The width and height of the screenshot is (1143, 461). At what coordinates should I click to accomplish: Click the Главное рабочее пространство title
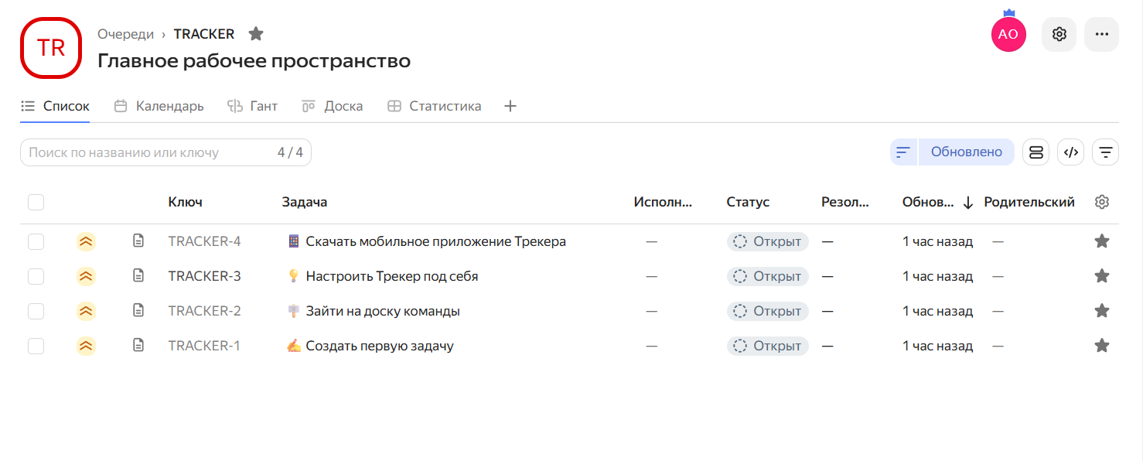point(254,60)
